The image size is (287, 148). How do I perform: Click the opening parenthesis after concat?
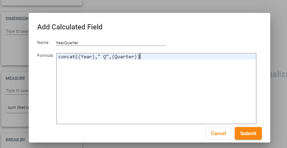tap(76, 57)
